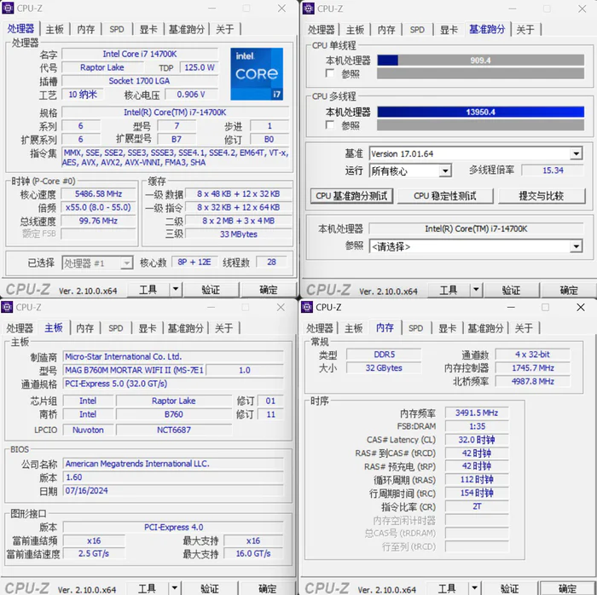The width and height of the screenshot is (597, 595).
Task: Click CAS# Latency value 32.0 时钟
Action: point(477,440)
